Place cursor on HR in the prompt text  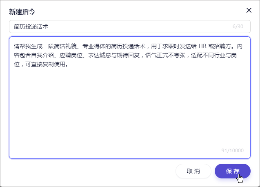(x=202, y=46)
